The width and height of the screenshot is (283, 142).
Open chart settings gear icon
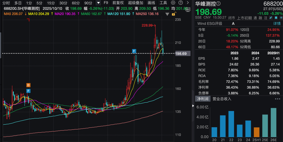pos(173,3)
